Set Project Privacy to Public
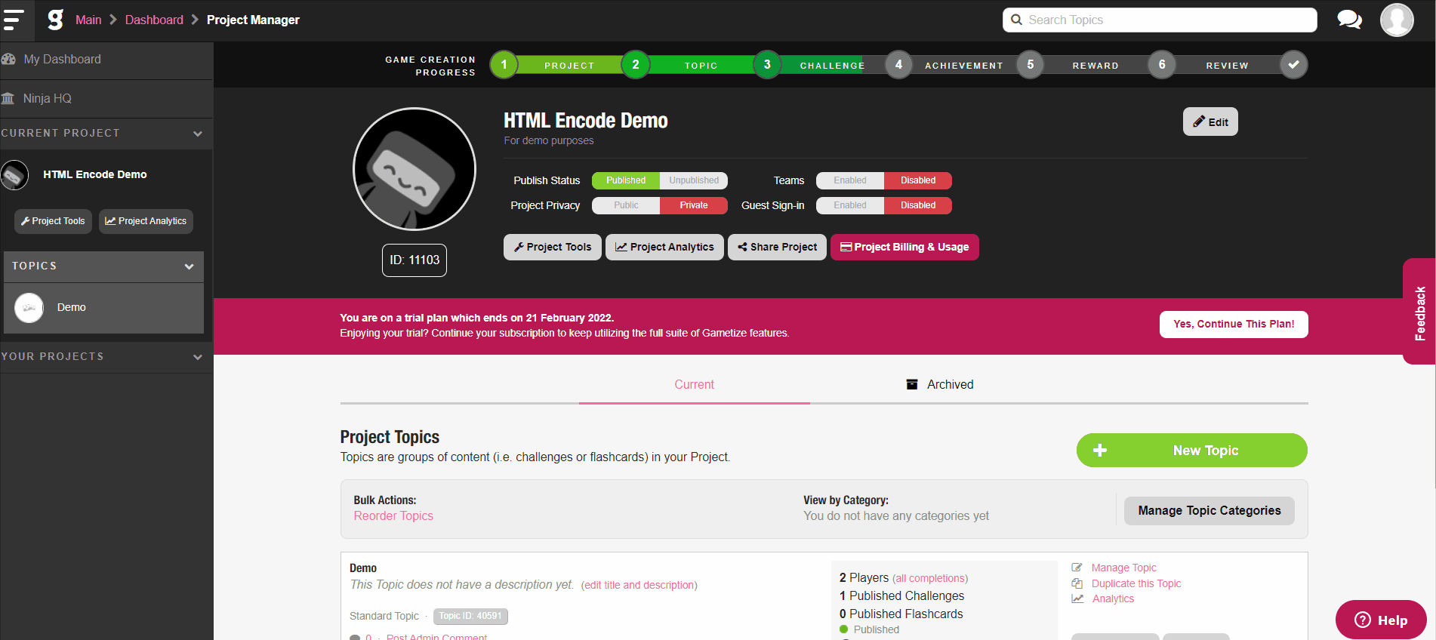Viewport: 1436px width, 640px height. click(x=626, y=205)
